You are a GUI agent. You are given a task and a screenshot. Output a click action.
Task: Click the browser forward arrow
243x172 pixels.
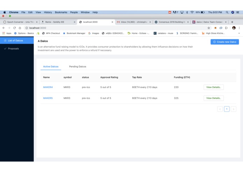tap(9, 28)
